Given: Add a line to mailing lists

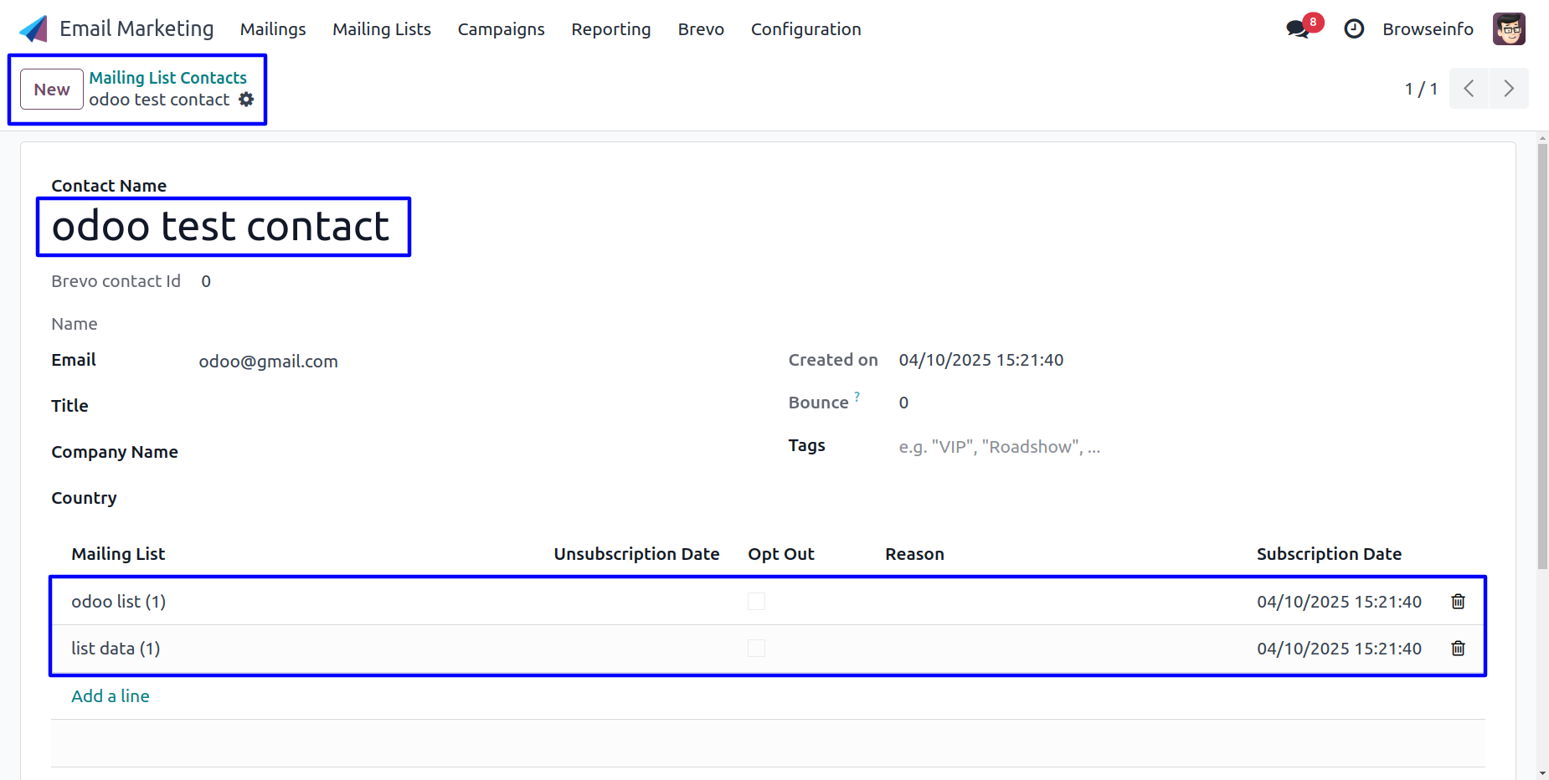Looking at the screenshot, I should point(111,696).
